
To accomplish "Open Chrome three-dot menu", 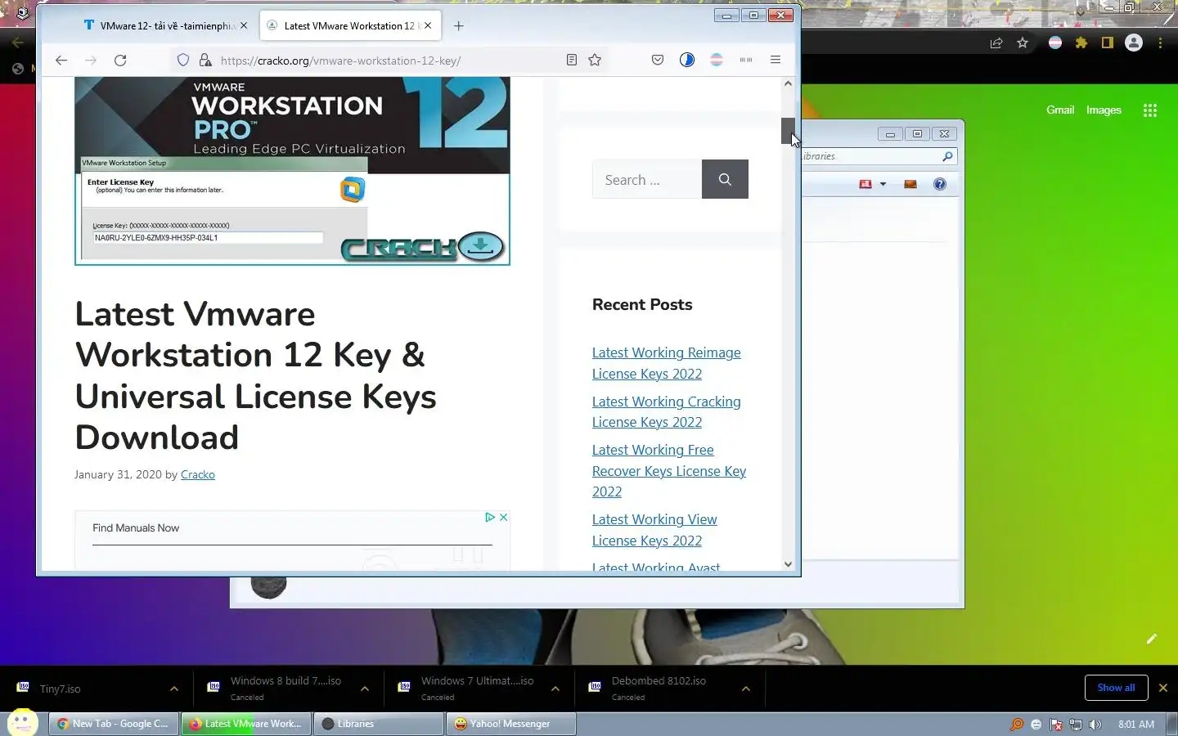I will click(1160, 43).
